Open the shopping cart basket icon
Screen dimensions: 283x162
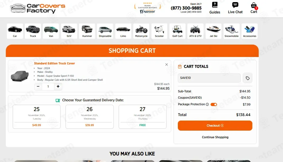[x=254, y=6]
